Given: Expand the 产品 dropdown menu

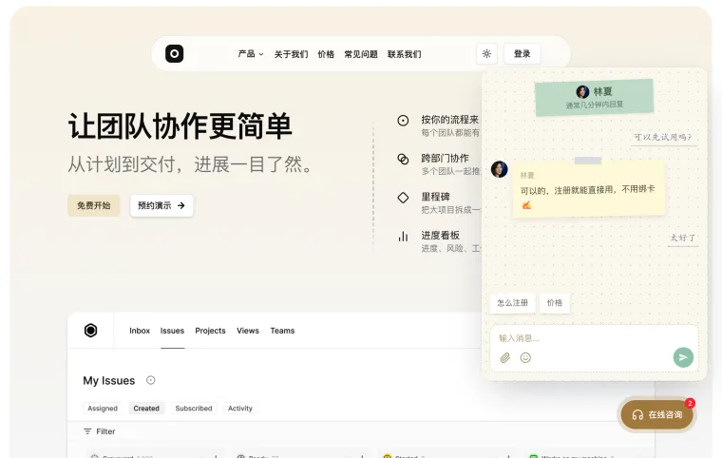Looking at the screenshot, I should (251, 54).
